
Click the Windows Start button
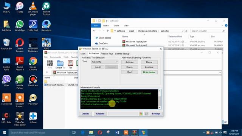click(4, 133)
